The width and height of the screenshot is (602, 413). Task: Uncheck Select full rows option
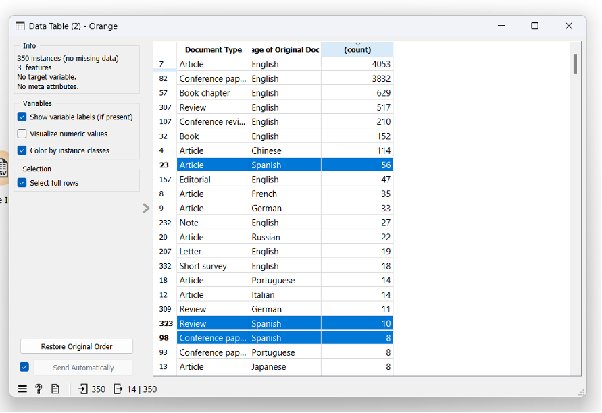point(22,183)
